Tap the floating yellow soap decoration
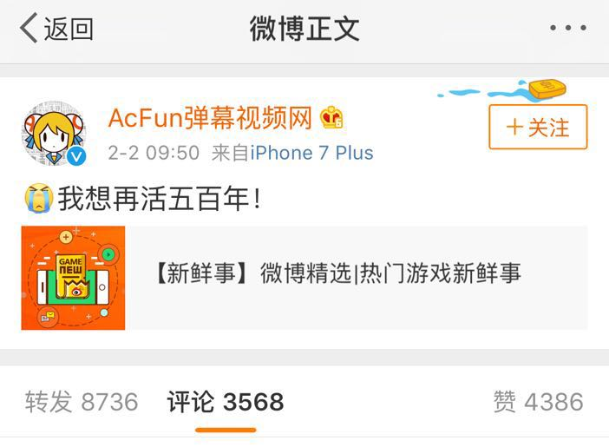This screenshot has width=609, height=447. [x=547, y=89]
